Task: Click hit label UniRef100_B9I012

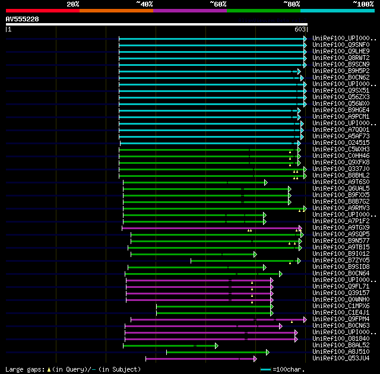Action: 341,254
